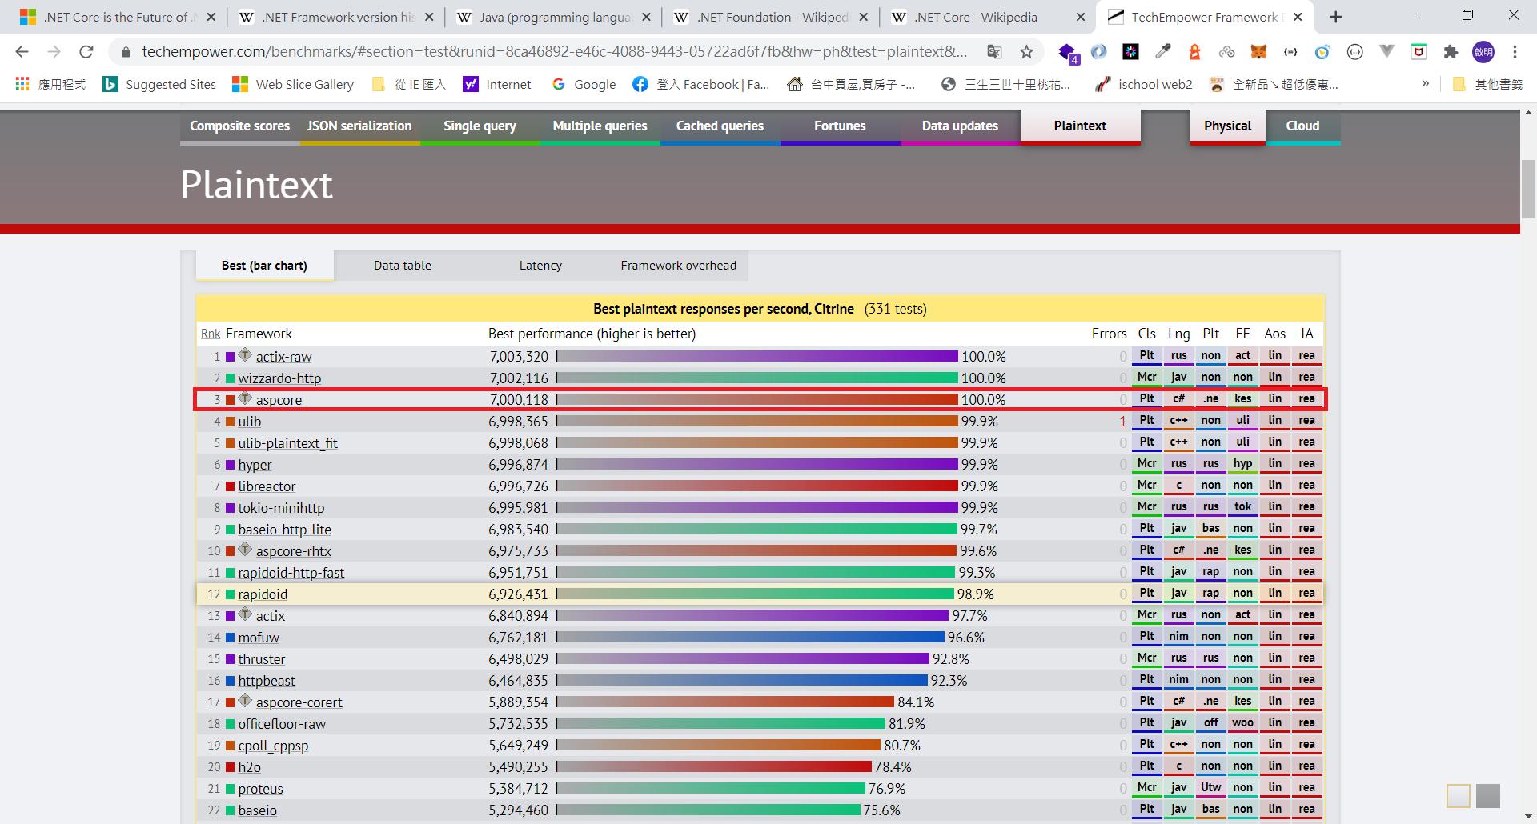
Task: Open the JSON serialization test tab
Action: 359,126
